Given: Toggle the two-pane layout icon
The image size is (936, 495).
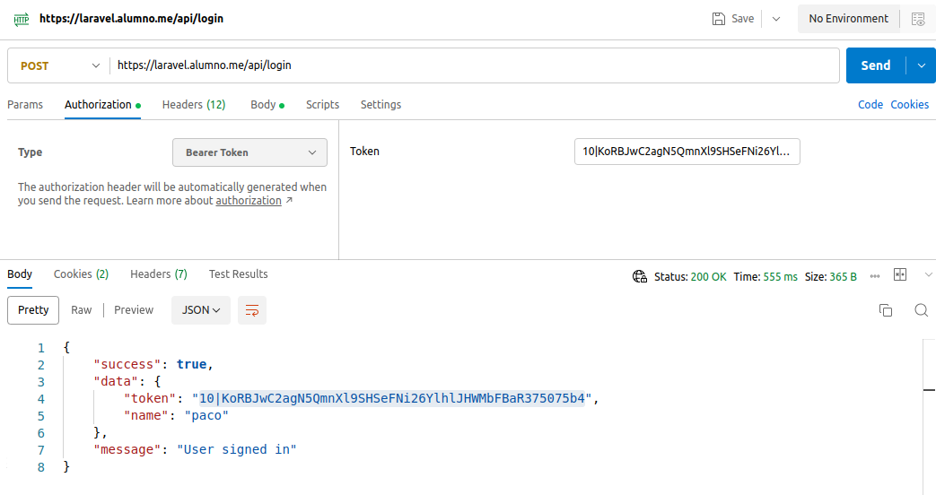Looking at the screenshot, I should pyautogui.click(x=899, y=274).
